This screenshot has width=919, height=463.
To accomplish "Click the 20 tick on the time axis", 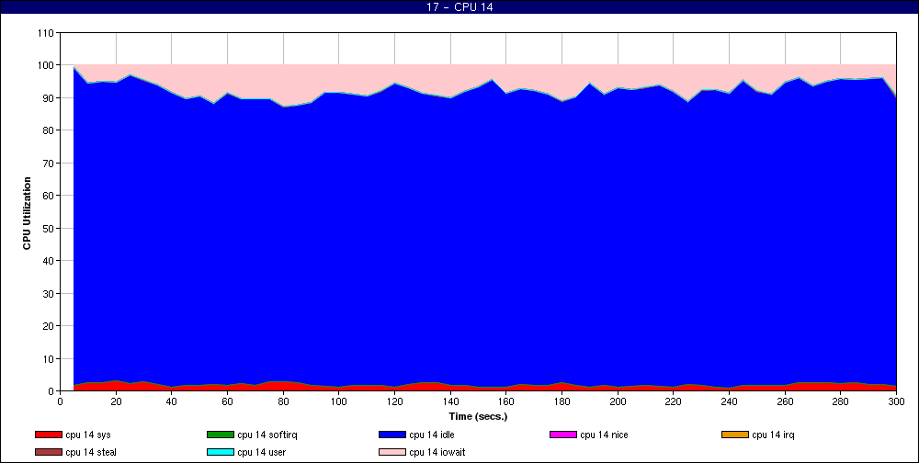I will pos(116,401).
